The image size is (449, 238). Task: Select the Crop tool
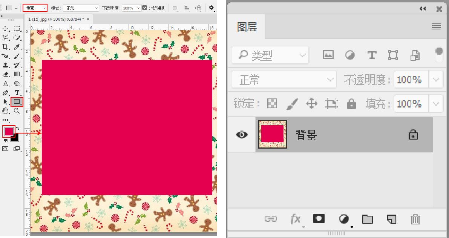click(5, 47)
